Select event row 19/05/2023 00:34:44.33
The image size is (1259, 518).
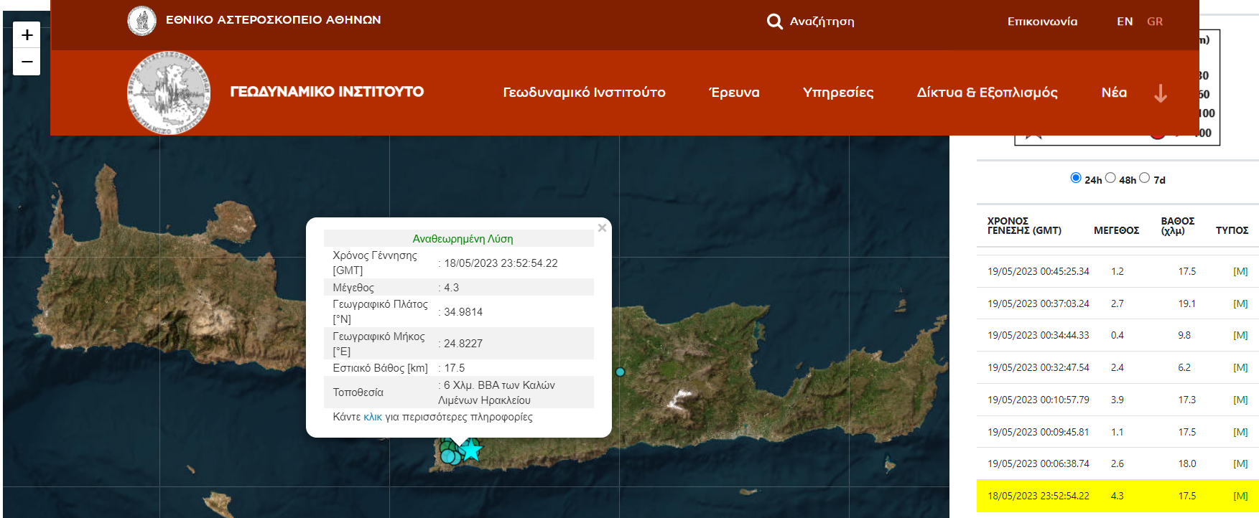1118,335
